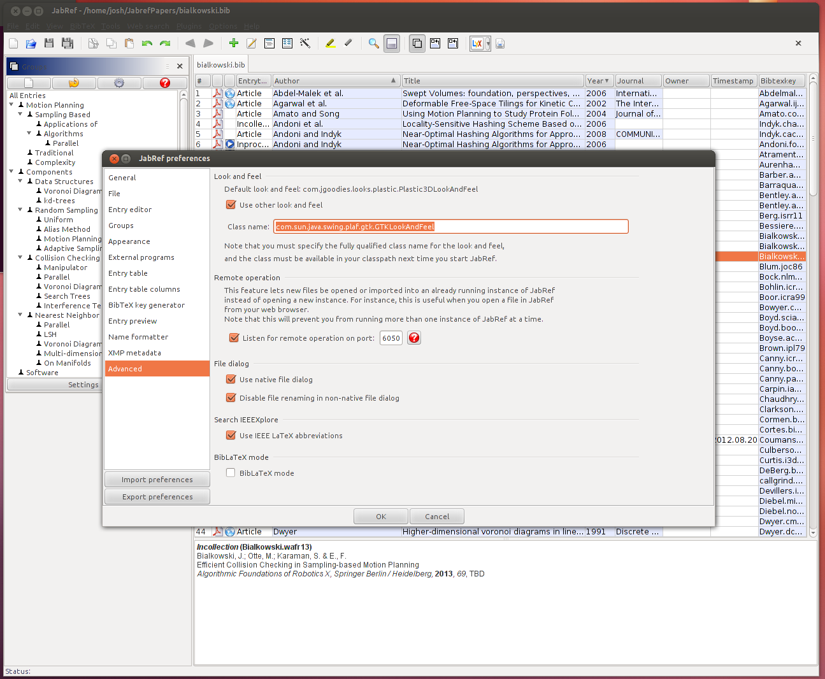825x679 pixels.
Task: Toggle the entry preview panel icon
Action: [x=392, y=43]
